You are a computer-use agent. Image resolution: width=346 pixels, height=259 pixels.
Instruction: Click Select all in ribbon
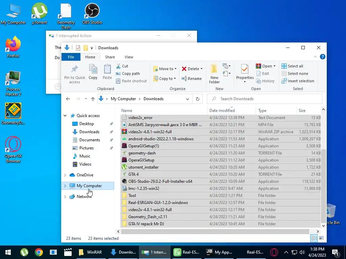(x=292, y=66)
